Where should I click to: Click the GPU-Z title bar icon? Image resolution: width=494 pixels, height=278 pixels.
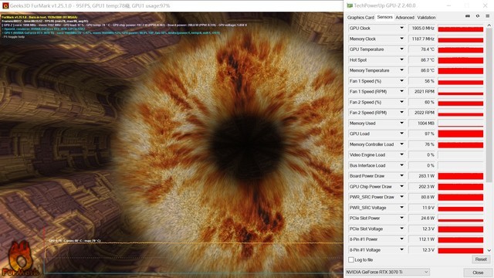coord(350,5)
